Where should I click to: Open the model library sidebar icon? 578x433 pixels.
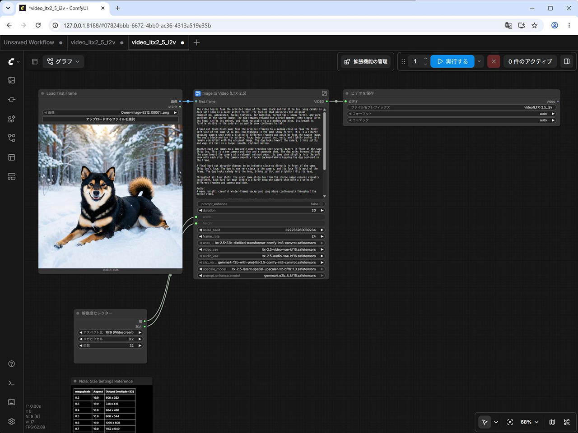click(12, 119)
